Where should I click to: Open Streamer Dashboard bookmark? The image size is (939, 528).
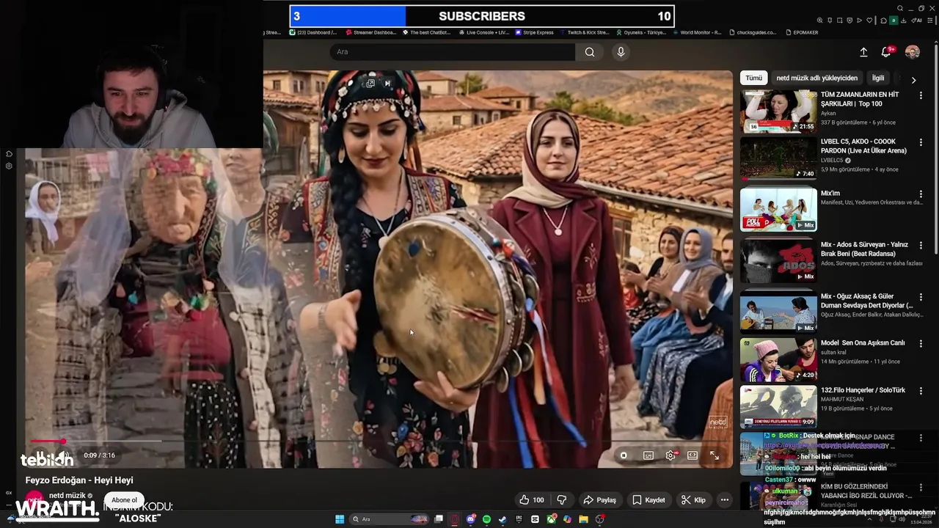point(370,32)
